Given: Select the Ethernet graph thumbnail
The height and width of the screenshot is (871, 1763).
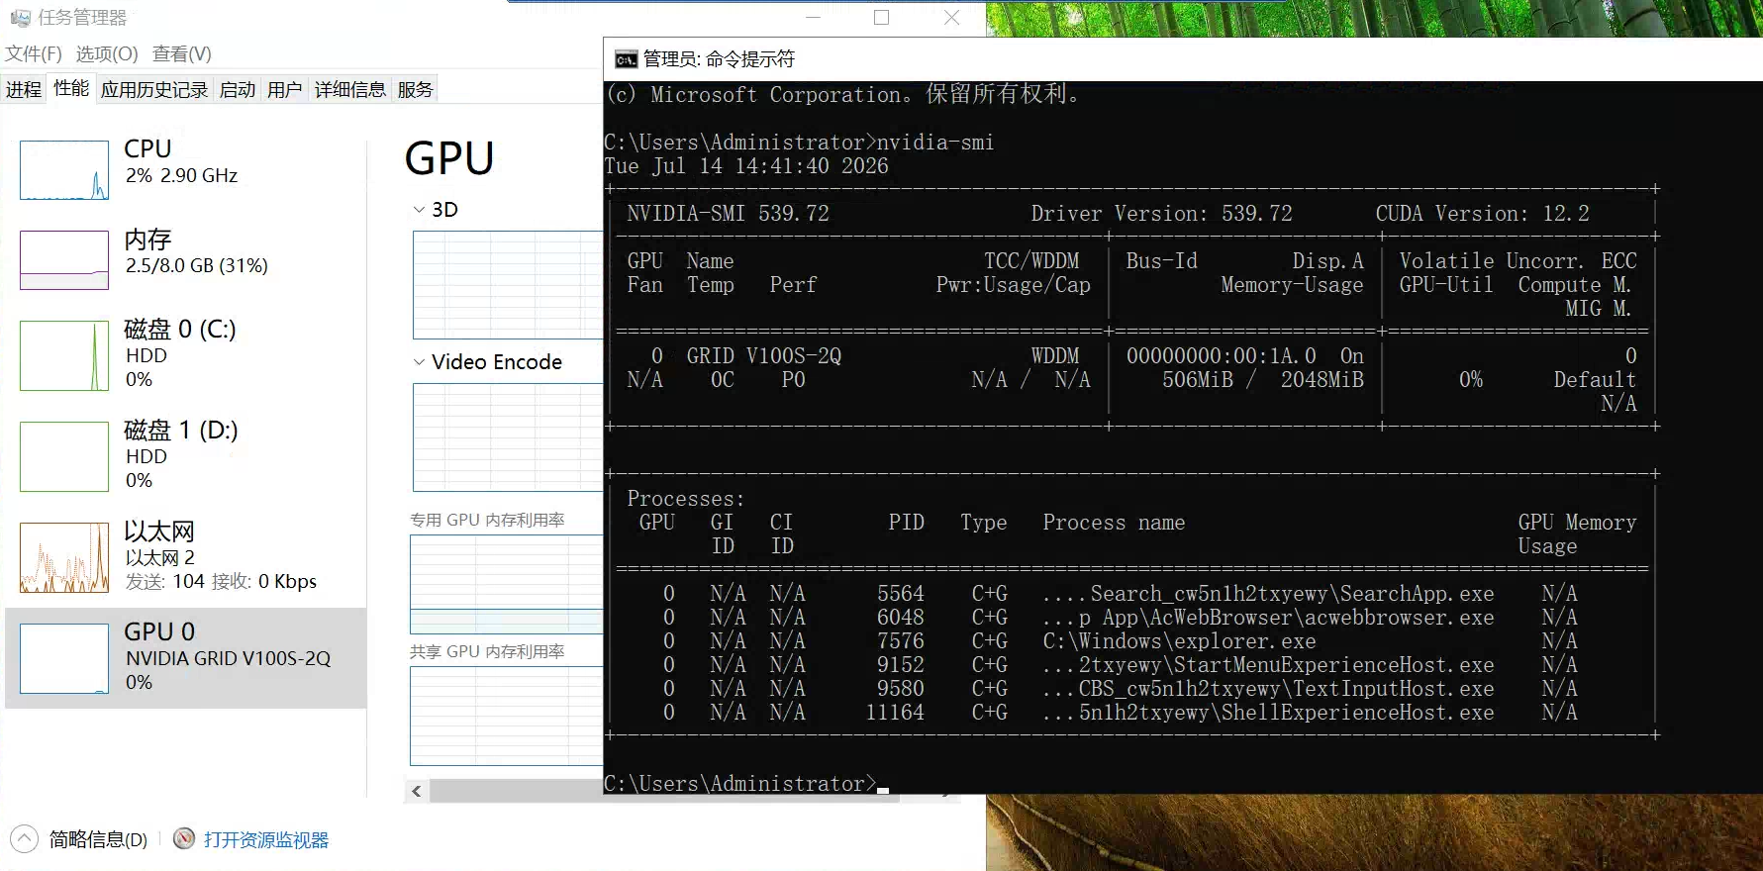Looking at the screenshot, I should pos(64,557).
